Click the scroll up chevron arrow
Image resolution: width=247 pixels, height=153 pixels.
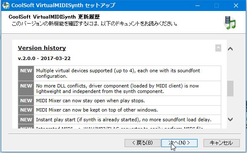(x=230, y=49)
